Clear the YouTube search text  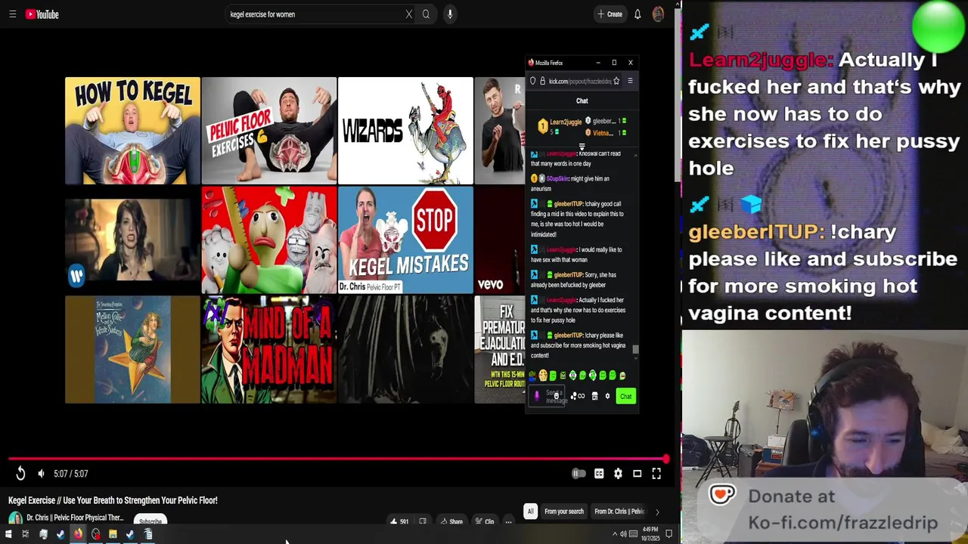408,14
